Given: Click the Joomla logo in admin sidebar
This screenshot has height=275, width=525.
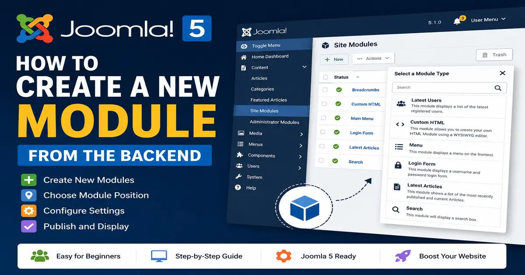Looking at the screenshot, I should coord(265,32).
